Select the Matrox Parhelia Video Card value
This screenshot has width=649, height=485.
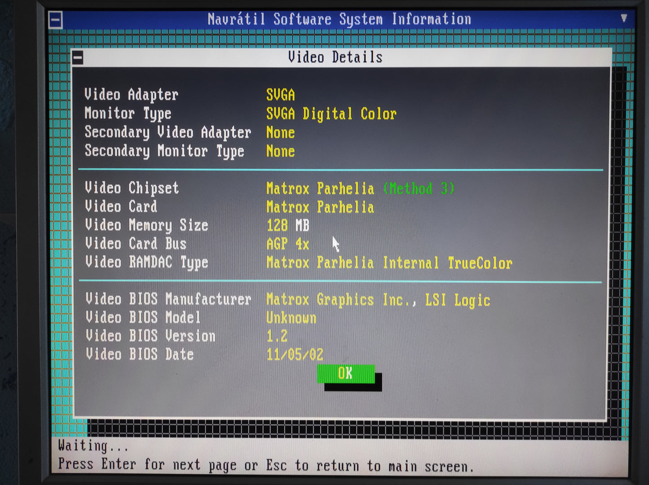point(320,207)
